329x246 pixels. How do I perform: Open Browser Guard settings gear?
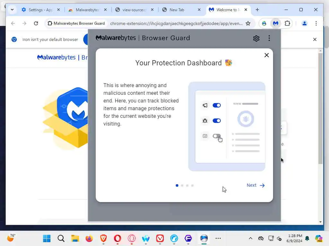click(x=256, y=38)
